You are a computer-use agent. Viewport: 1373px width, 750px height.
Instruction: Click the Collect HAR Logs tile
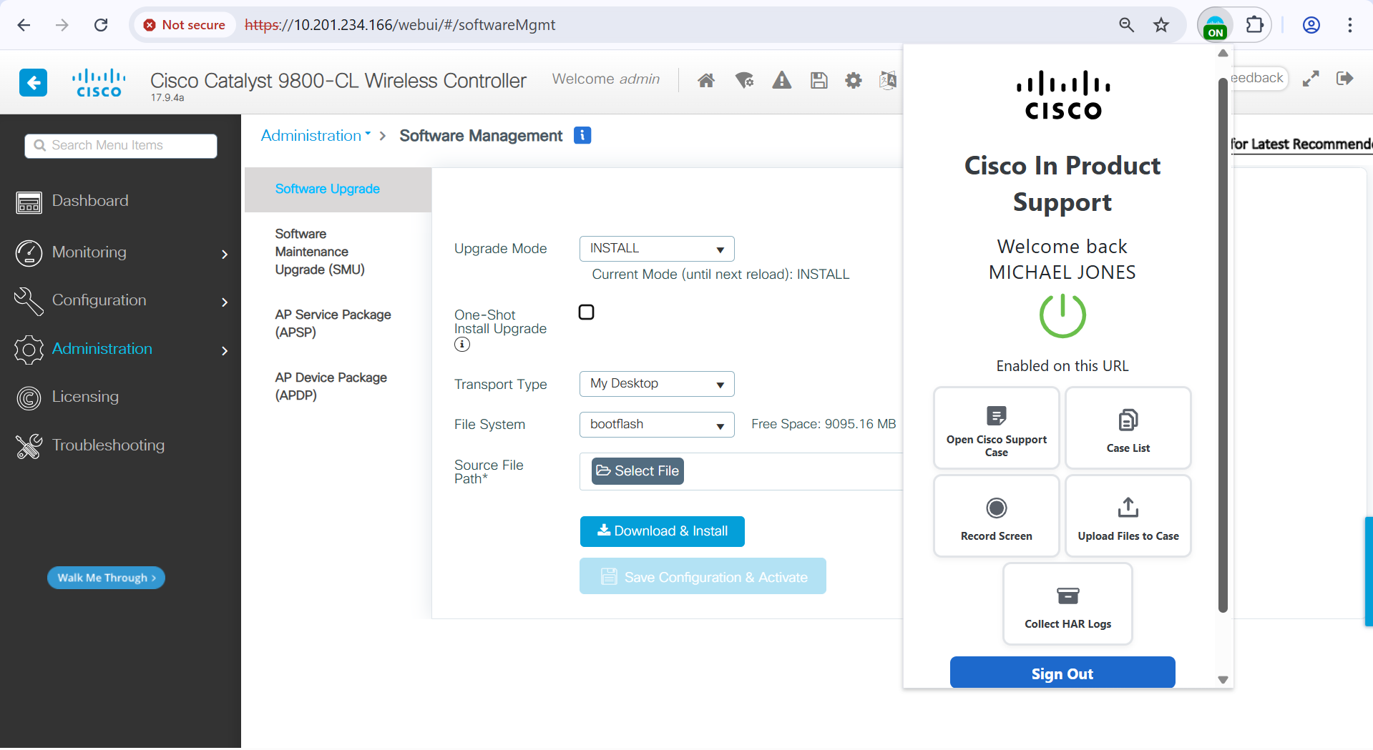click(1067, 604)
